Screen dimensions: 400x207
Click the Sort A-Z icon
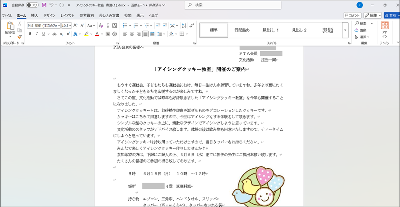click(x=184, y=26)
